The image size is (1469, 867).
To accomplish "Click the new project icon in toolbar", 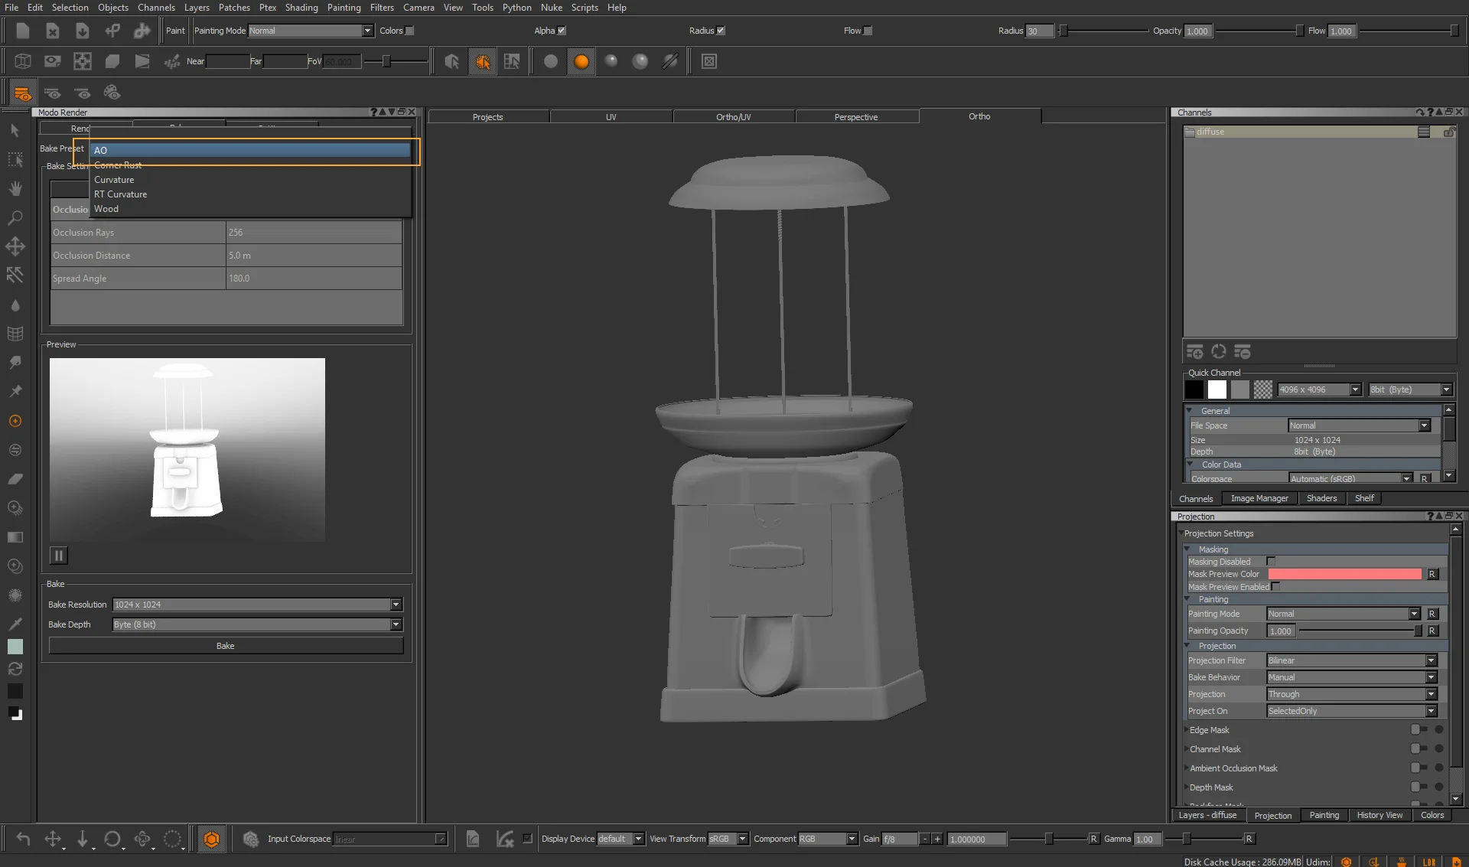I will 23,31.
